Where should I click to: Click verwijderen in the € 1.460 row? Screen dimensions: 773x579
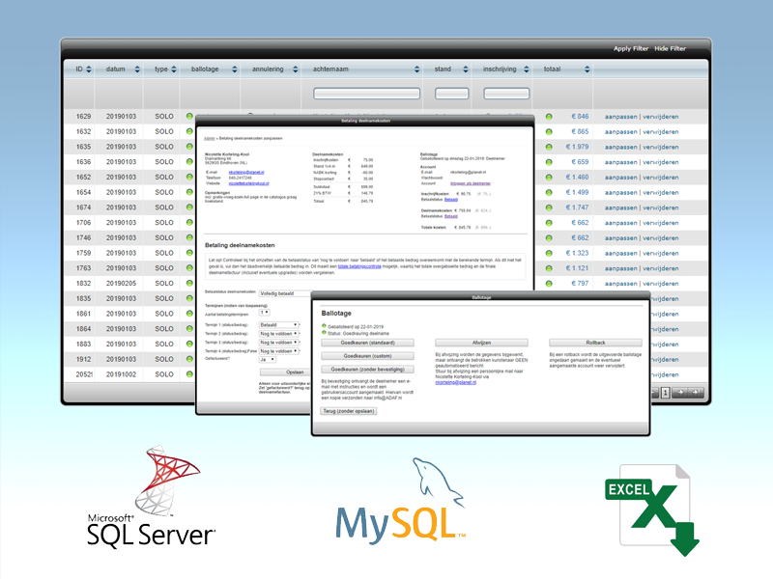tap(661, 178)
